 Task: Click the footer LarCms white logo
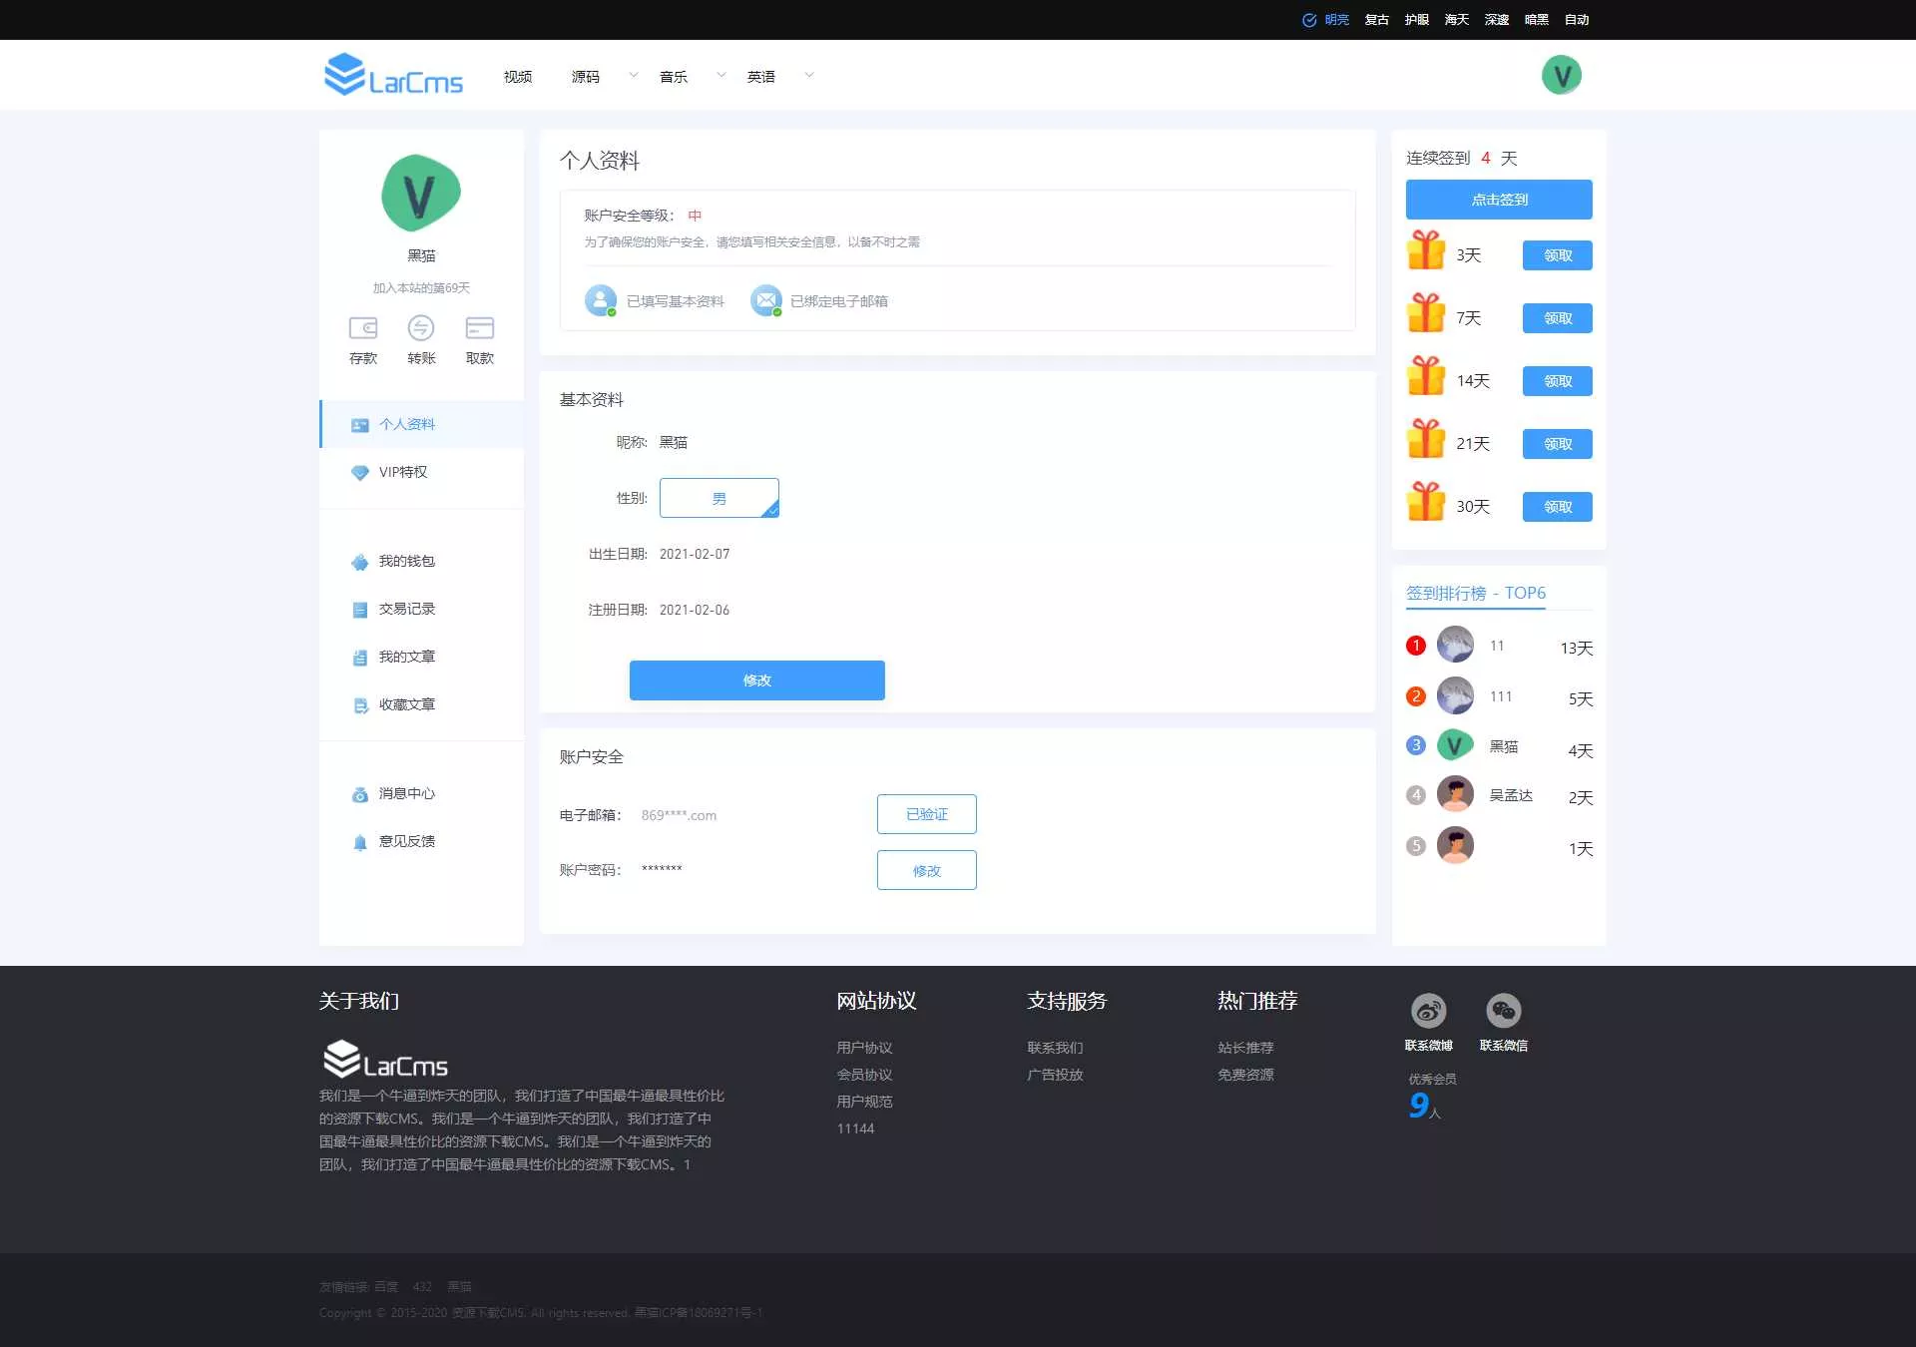tap(385, 1060)
